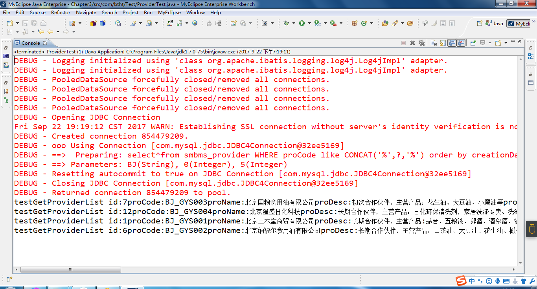Switch to the Java perspective
537x289 pixels.
[x=494, y=23]
